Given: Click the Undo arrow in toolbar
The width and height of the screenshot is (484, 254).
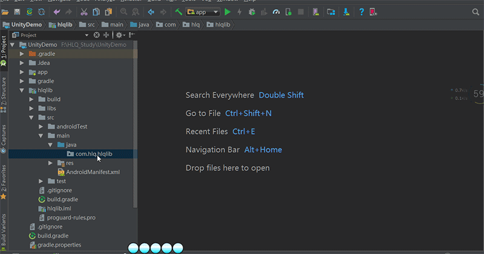Looking at the screenshot, I should [57, 11].
